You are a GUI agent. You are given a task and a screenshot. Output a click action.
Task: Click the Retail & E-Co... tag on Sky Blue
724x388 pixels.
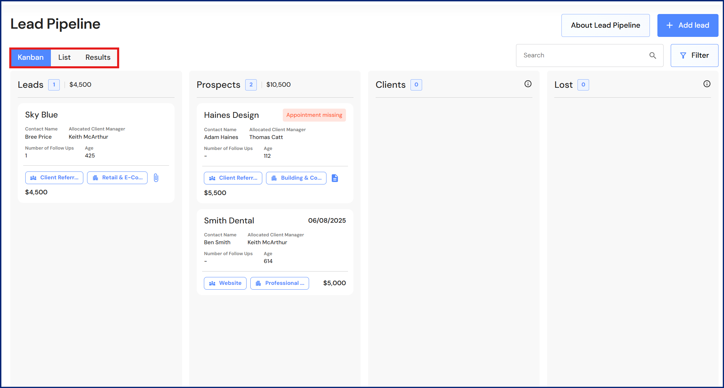click(x=117, y=178)
